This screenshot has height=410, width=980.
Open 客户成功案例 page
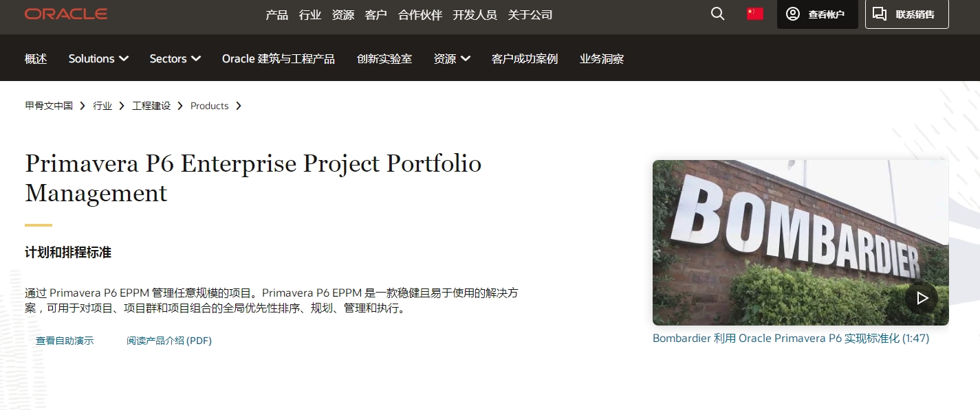point(524,59)
